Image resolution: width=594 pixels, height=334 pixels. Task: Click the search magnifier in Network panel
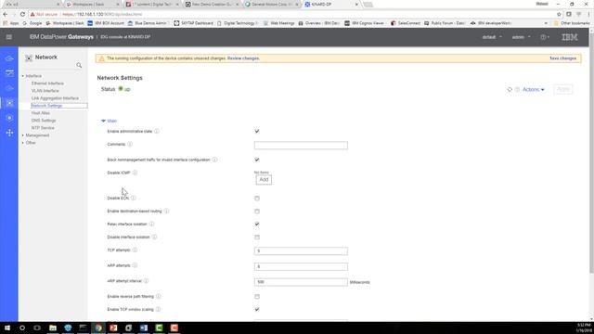[79, 65]
